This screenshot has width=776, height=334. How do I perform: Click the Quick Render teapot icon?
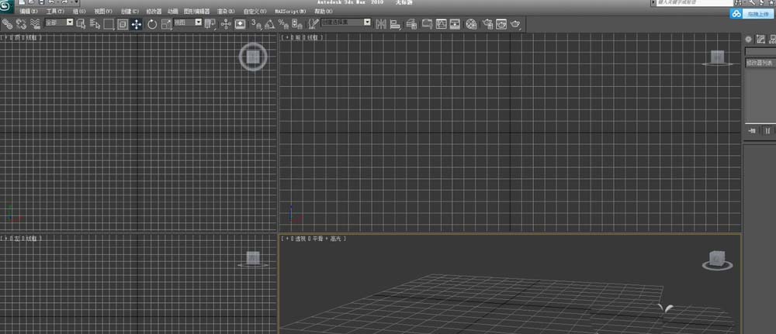coord(516,24)
